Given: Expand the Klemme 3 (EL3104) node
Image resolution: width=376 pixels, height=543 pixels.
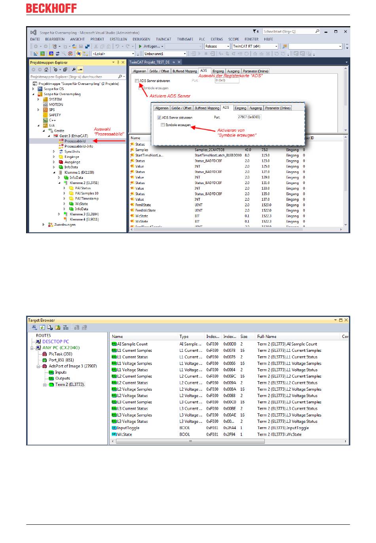Looking at the screenshot, I should pyautogui.click(x=59, y=214).
